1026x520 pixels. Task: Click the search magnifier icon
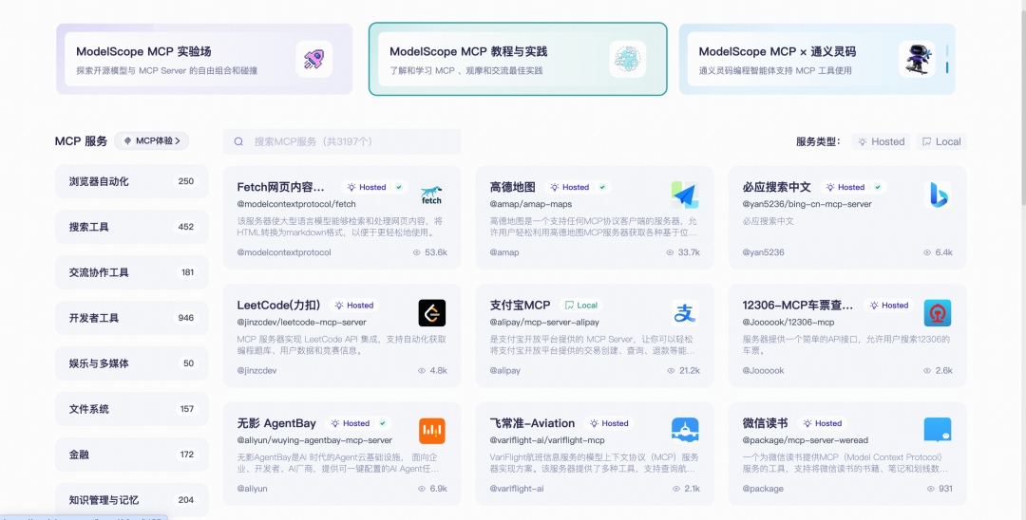238,141
